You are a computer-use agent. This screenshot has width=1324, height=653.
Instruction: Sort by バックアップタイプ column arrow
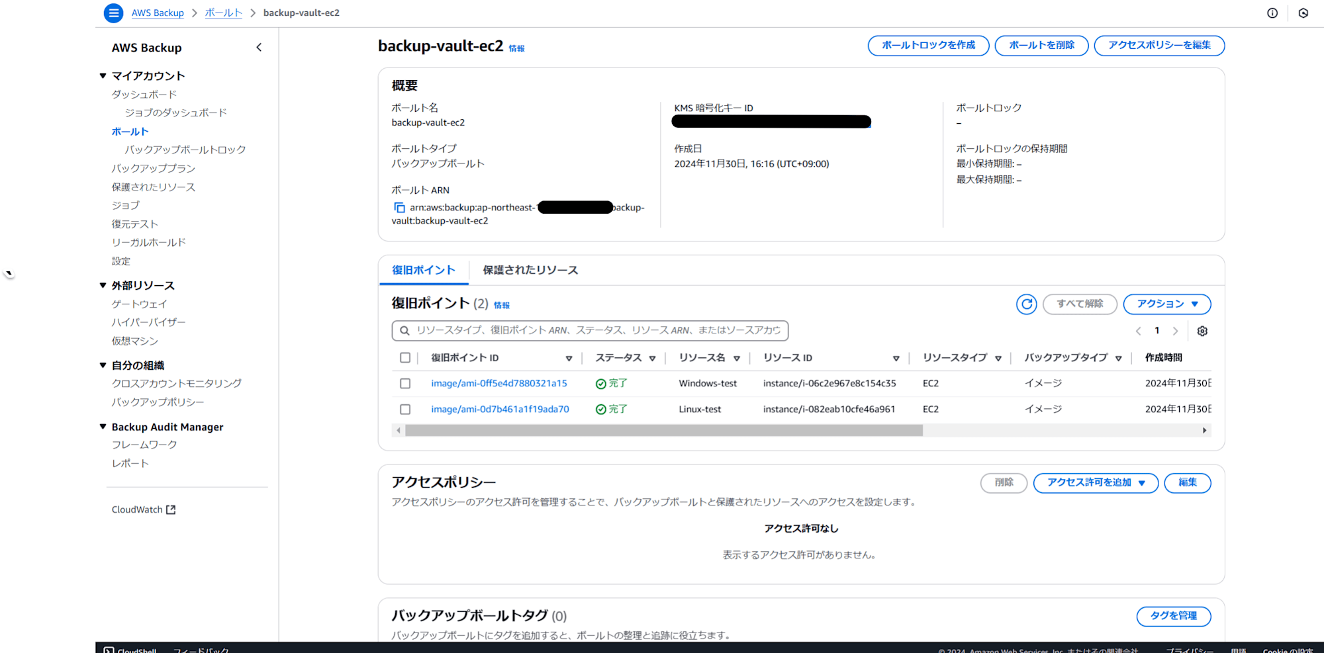[x=1118, y=359]
